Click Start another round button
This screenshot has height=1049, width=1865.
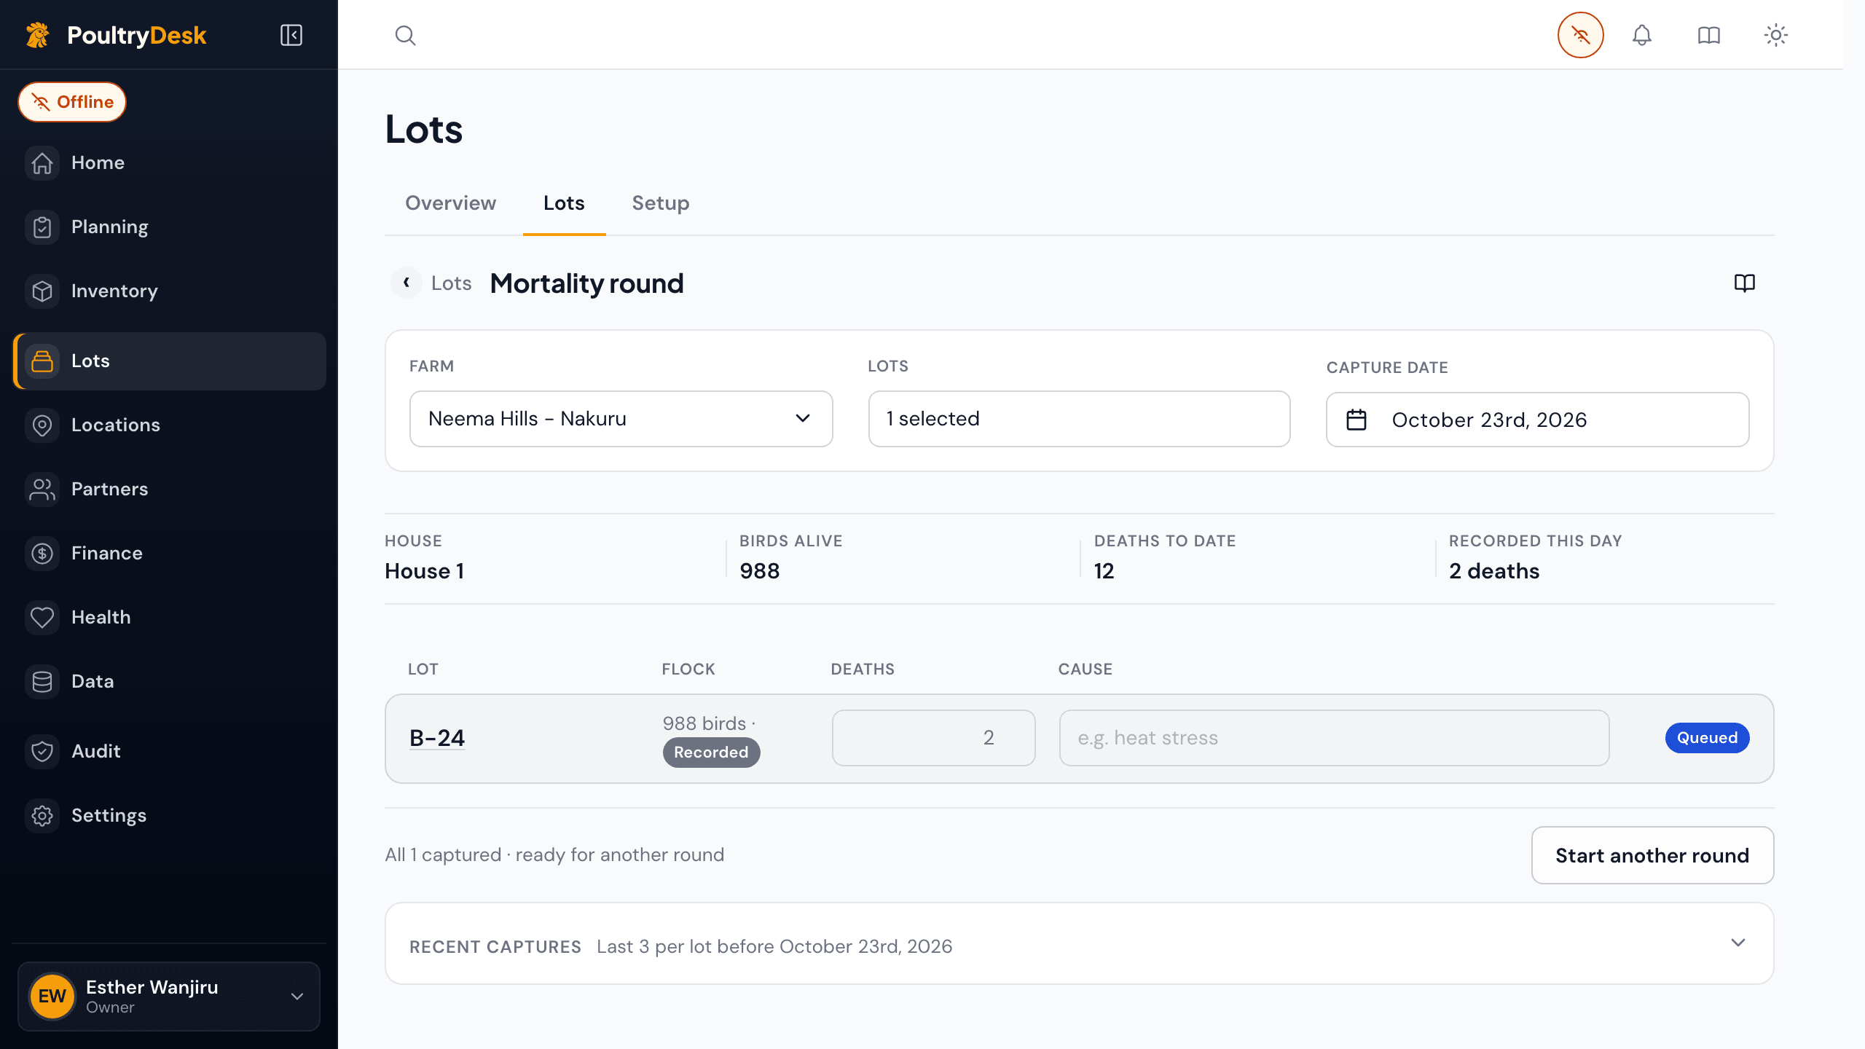pos(1652,855)
